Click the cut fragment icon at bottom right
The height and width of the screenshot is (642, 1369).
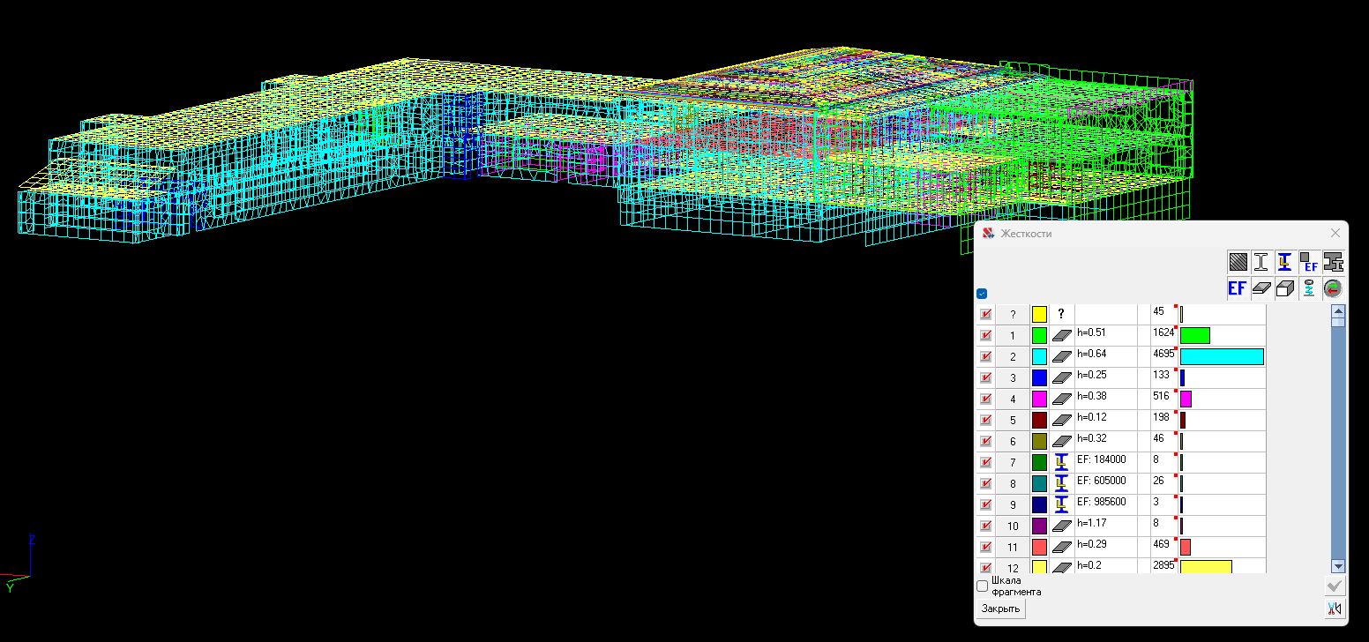[x=1334, y=608]
